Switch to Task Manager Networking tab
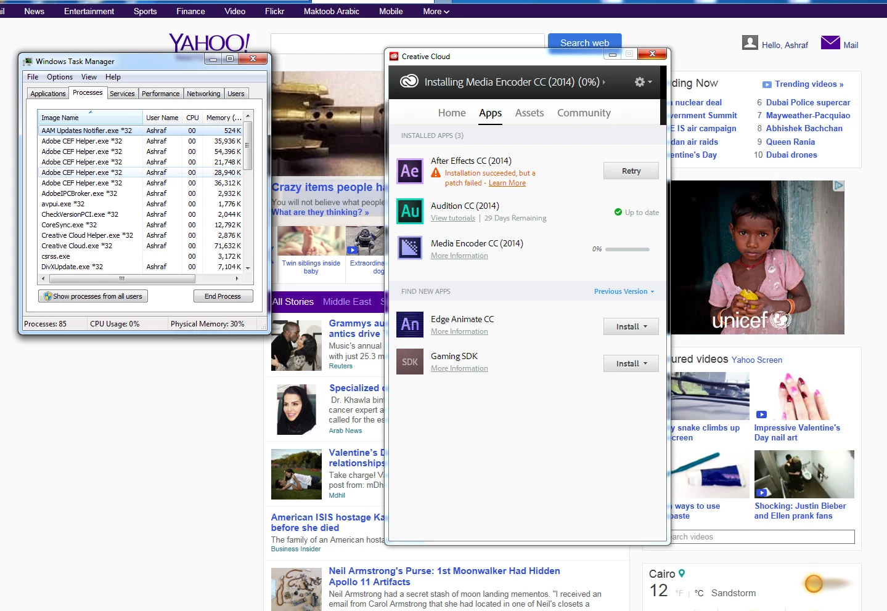887x611 pixels. click(x=203, y=94)
